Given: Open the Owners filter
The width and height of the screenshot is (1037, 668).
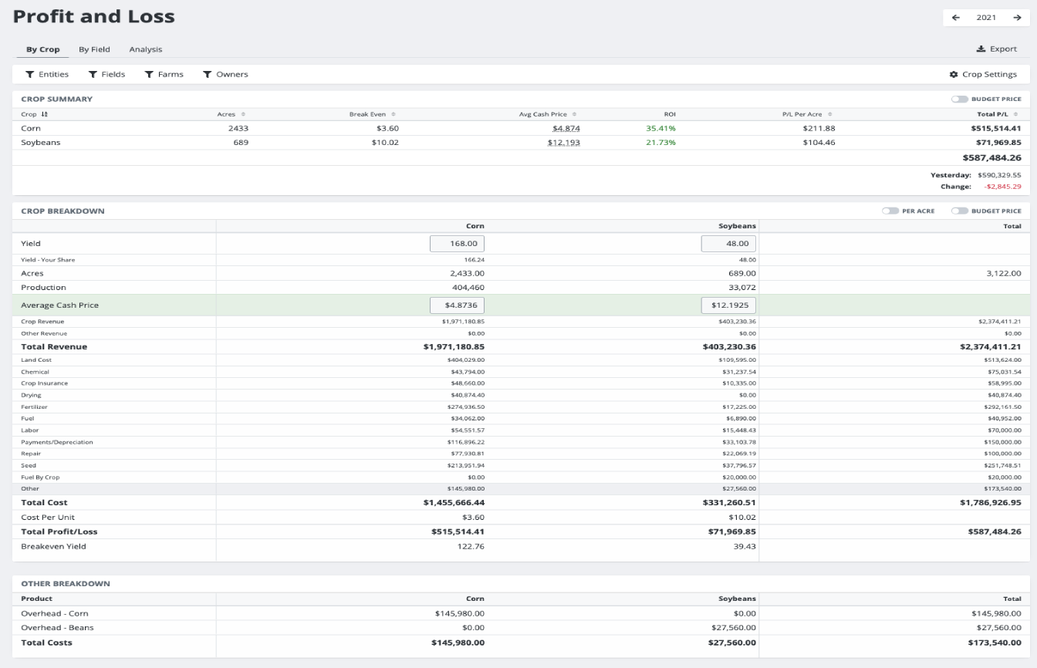Looking at the screenshot, I should (225, 74).
